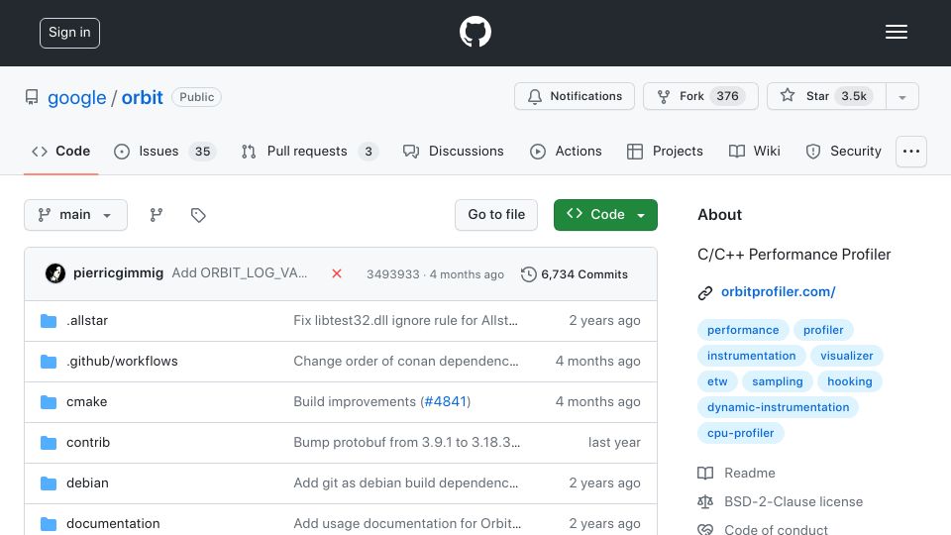Click the Go to file button

[x=496, y=215]
